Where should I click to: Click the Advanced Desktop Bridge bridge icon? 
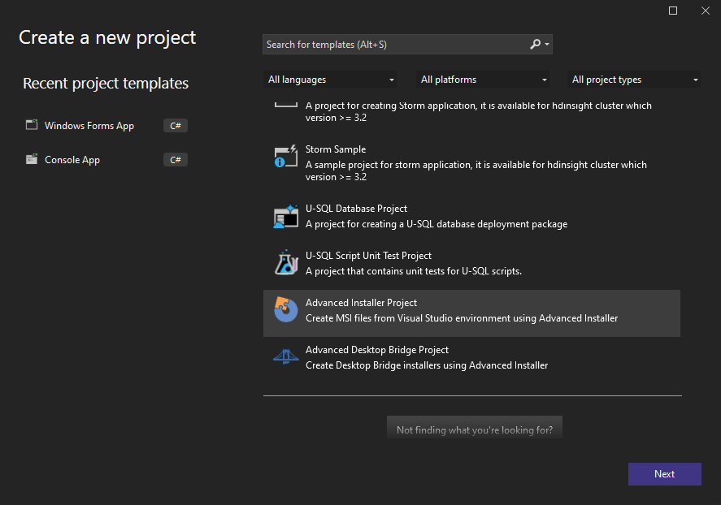tap(285, 357)
